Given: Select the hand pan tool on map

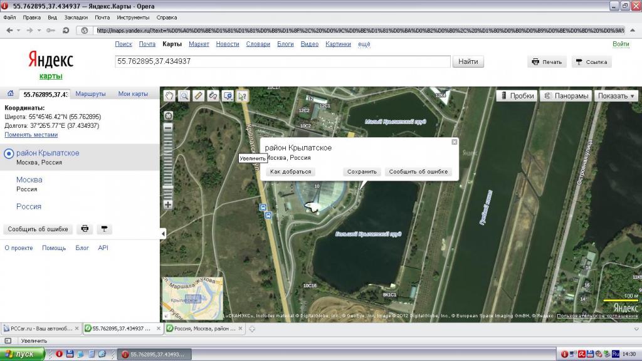Looking at the screenshot, I should (x=169, y=96).
